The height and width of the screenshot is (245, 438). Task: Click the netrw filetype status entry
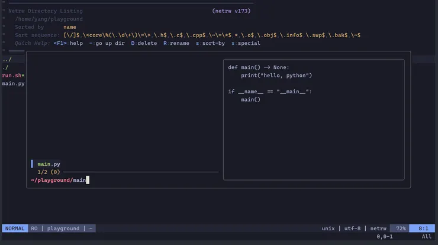[378, 228]
